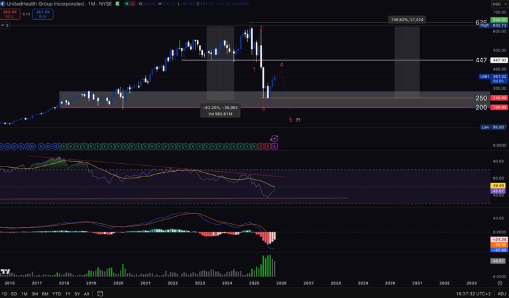Click the 16:37:32 UTC+2 timezone clock
The height and width of the screenshot is (298, 509).
pos(474,294)
